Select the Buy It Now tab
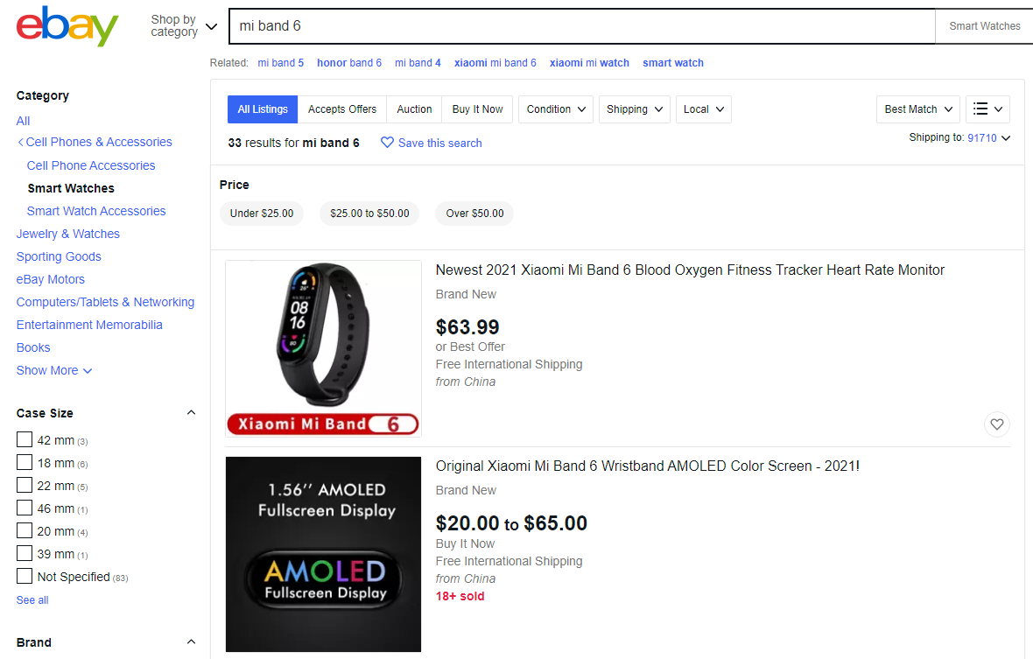Image resolution: width=1033 pixels, height=659 pixels. (477, 109)
